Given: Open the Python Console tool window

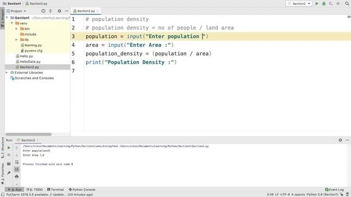Looking at the screenshot, I should coord(82,189).
